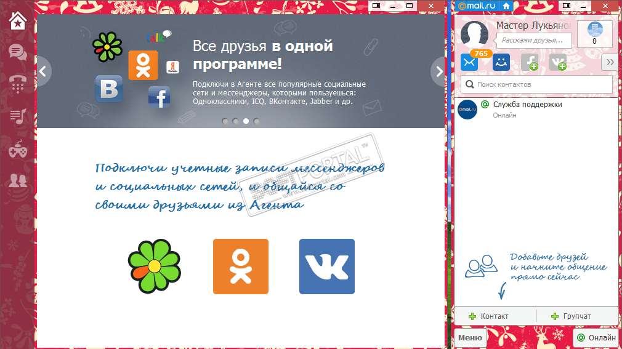Click Служба поддержки avatar
Image resolution: width=622 pixels, height=349 pixels.
tap(467, 110)
